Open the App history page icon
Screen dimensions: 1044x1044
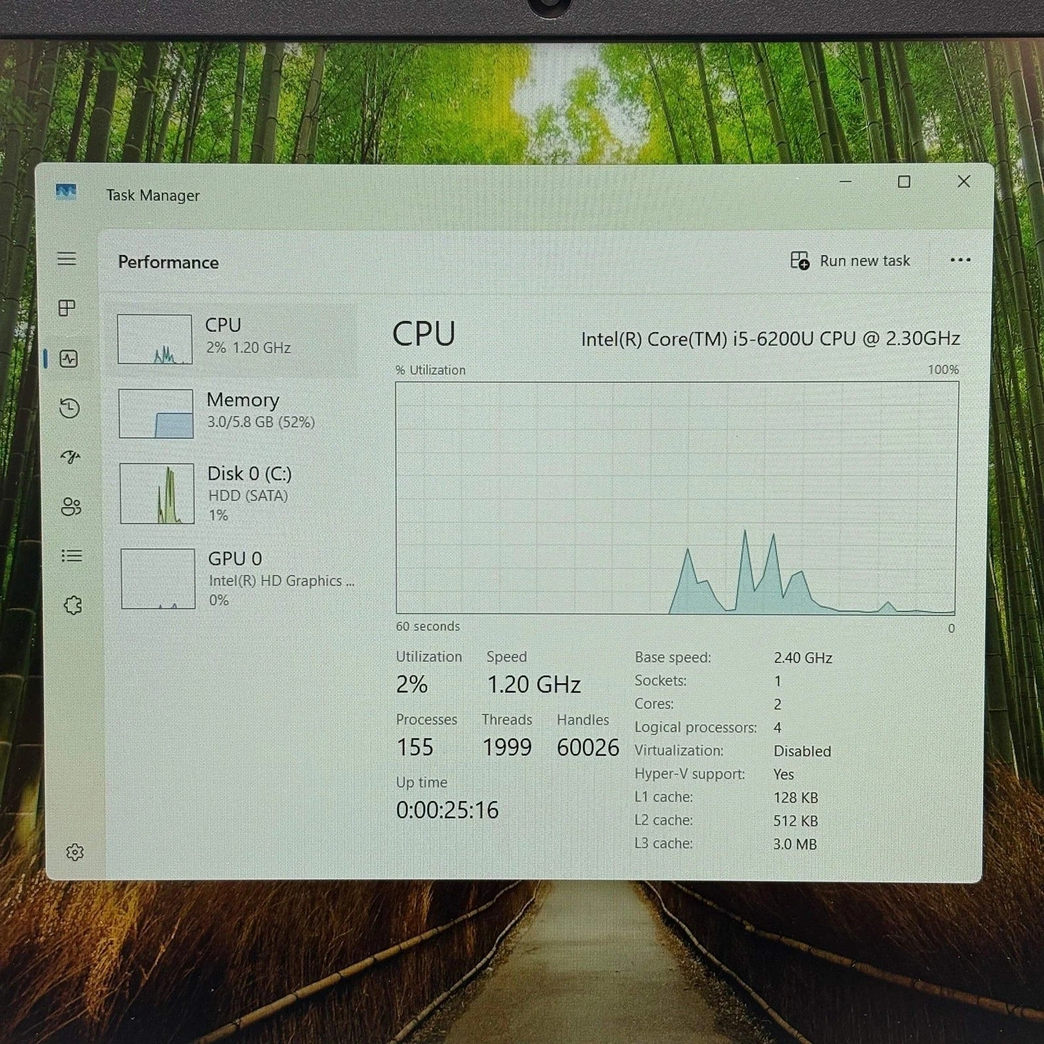point(69,408)
